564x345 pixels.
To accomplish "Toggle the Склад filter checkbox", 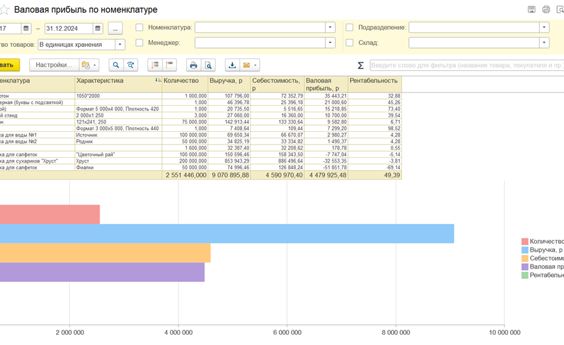I will pyautogui.click(x=349, y=43).
